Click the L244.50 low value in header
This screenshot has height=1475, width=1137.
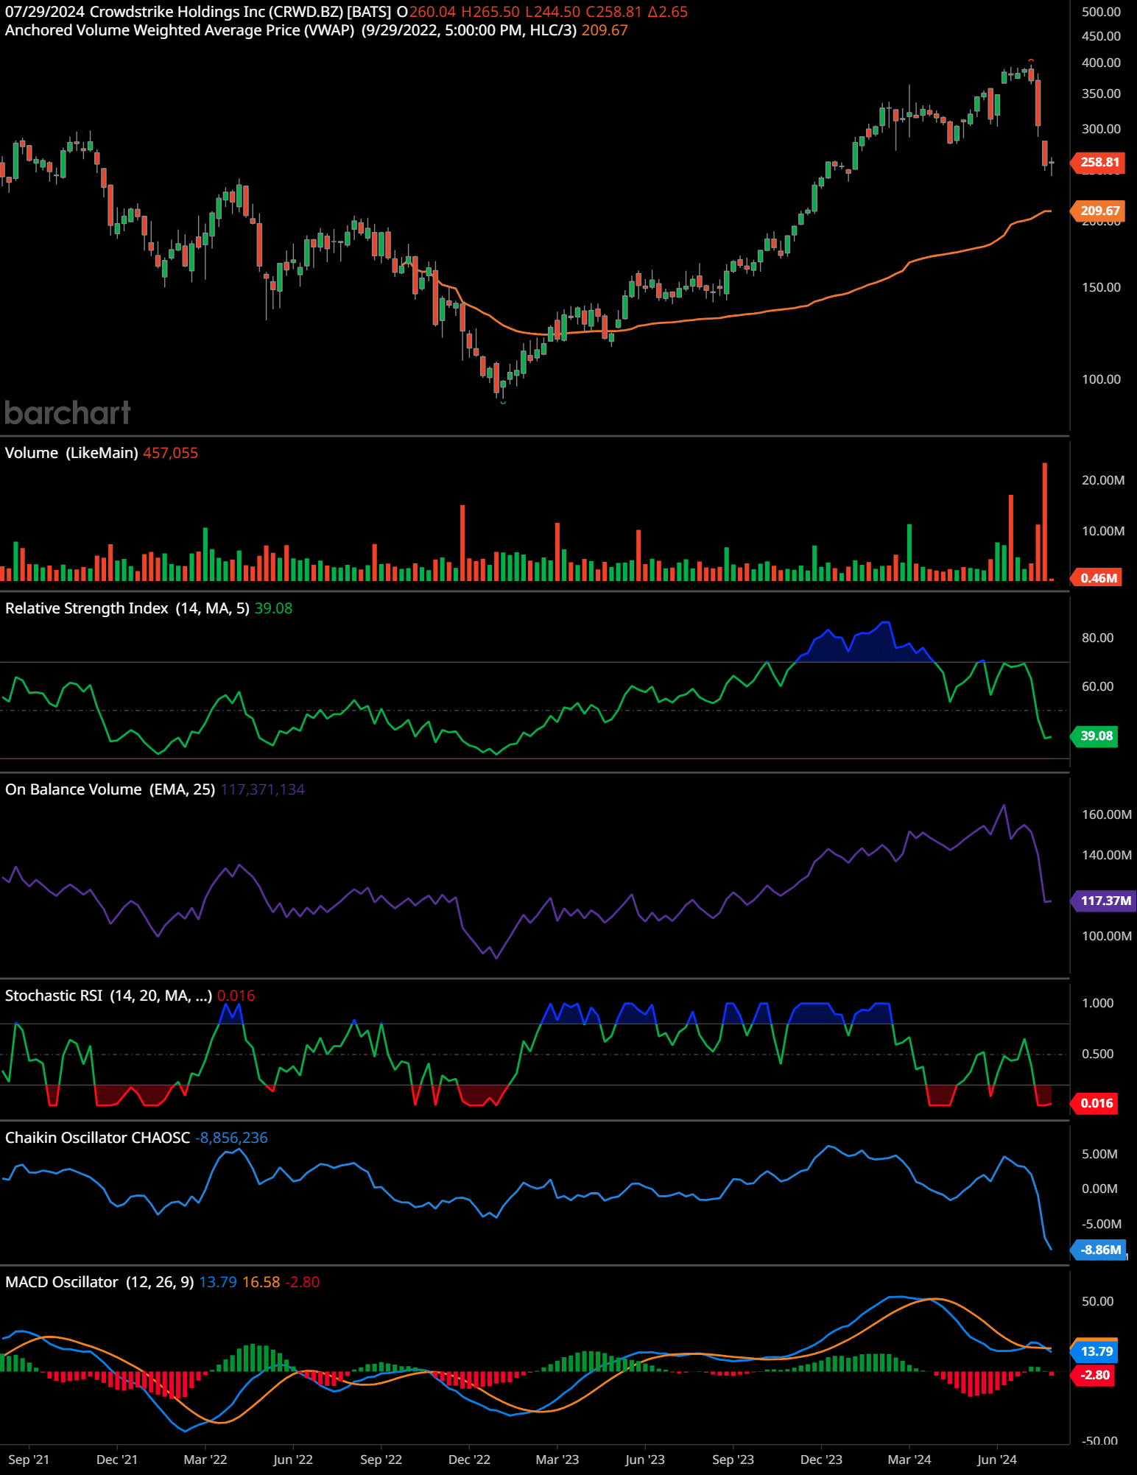pos(552,12)
